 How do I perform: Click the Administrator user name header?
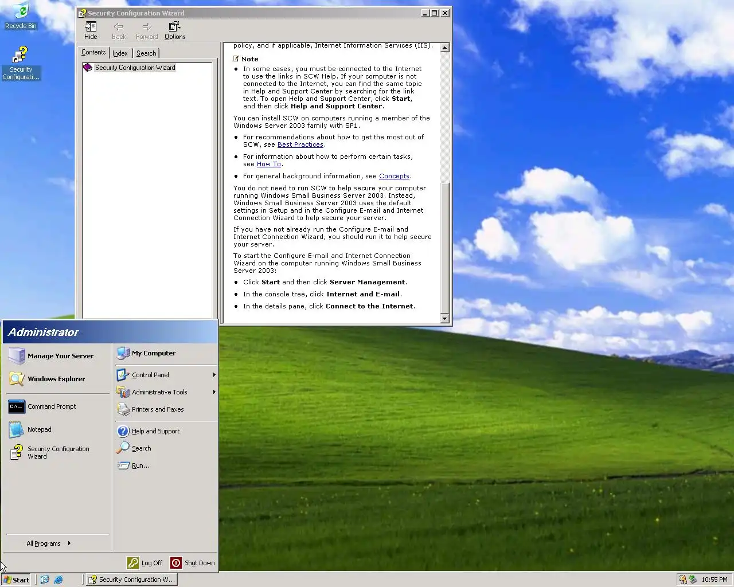pyautogui.click(x=44, y=332)
